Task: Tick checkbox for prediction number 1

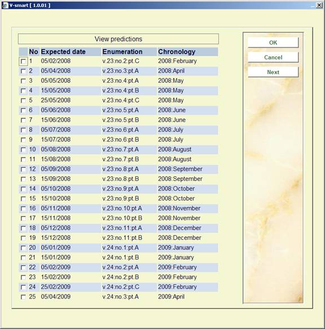Action: tap(23, 61)
